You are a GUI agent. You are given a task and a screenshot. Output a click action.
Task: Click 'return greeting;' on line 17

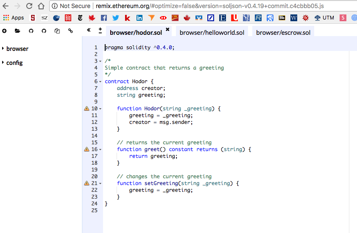tap(153, 156)
